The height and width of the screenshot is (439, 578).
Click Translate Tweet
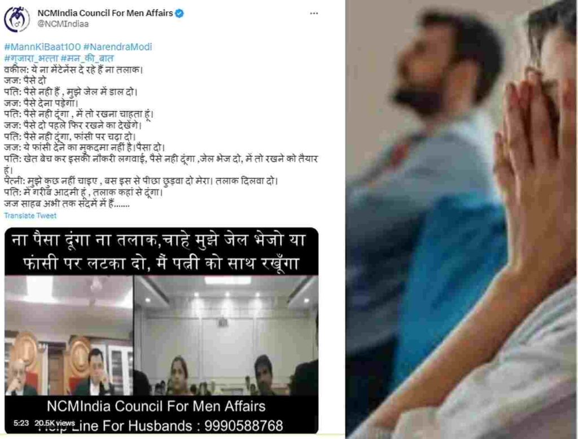pos(30,216)
